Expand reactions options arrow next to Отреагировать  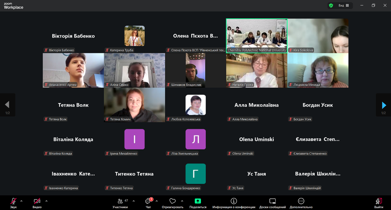coord(182,201)
